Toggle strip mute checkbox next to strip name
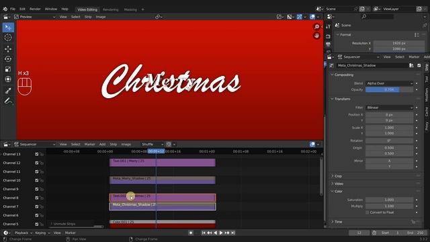Image resolution: width=430 pixels, height=242 pixels. tap(419, 65)
